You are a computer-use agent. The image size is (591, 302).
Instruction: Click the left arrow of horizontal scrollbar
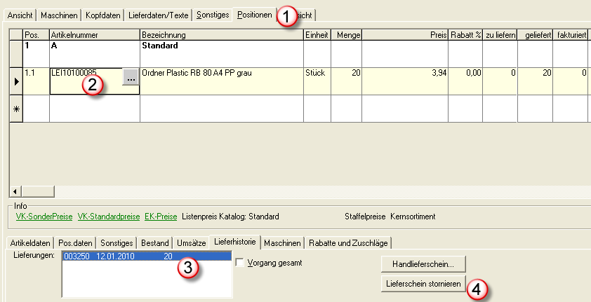(15, 191)
